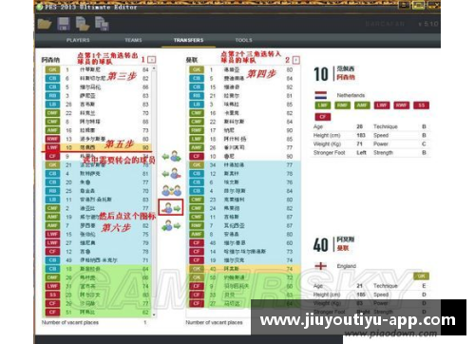
Task: Click the Stronger Foot value Left
Action: coord(361,152)
